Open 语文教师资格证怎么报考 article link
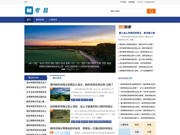 pos(136,63)
